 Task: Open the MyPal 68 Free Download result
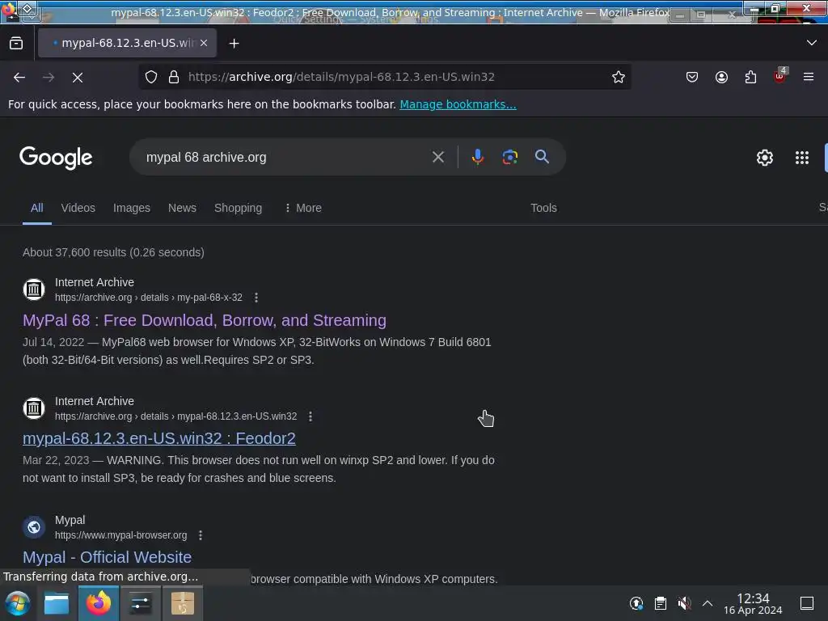tap(205, 320)
